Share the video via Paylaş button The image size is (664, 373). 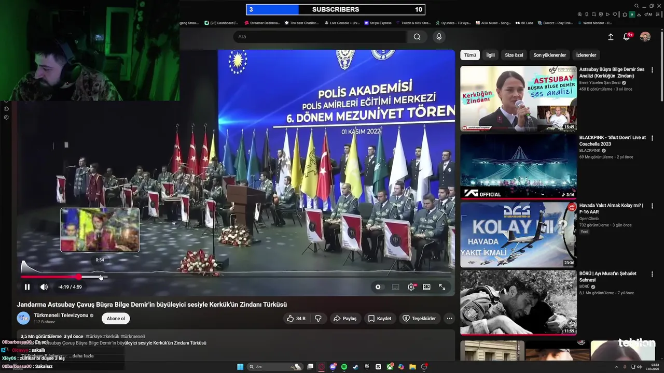345,319
